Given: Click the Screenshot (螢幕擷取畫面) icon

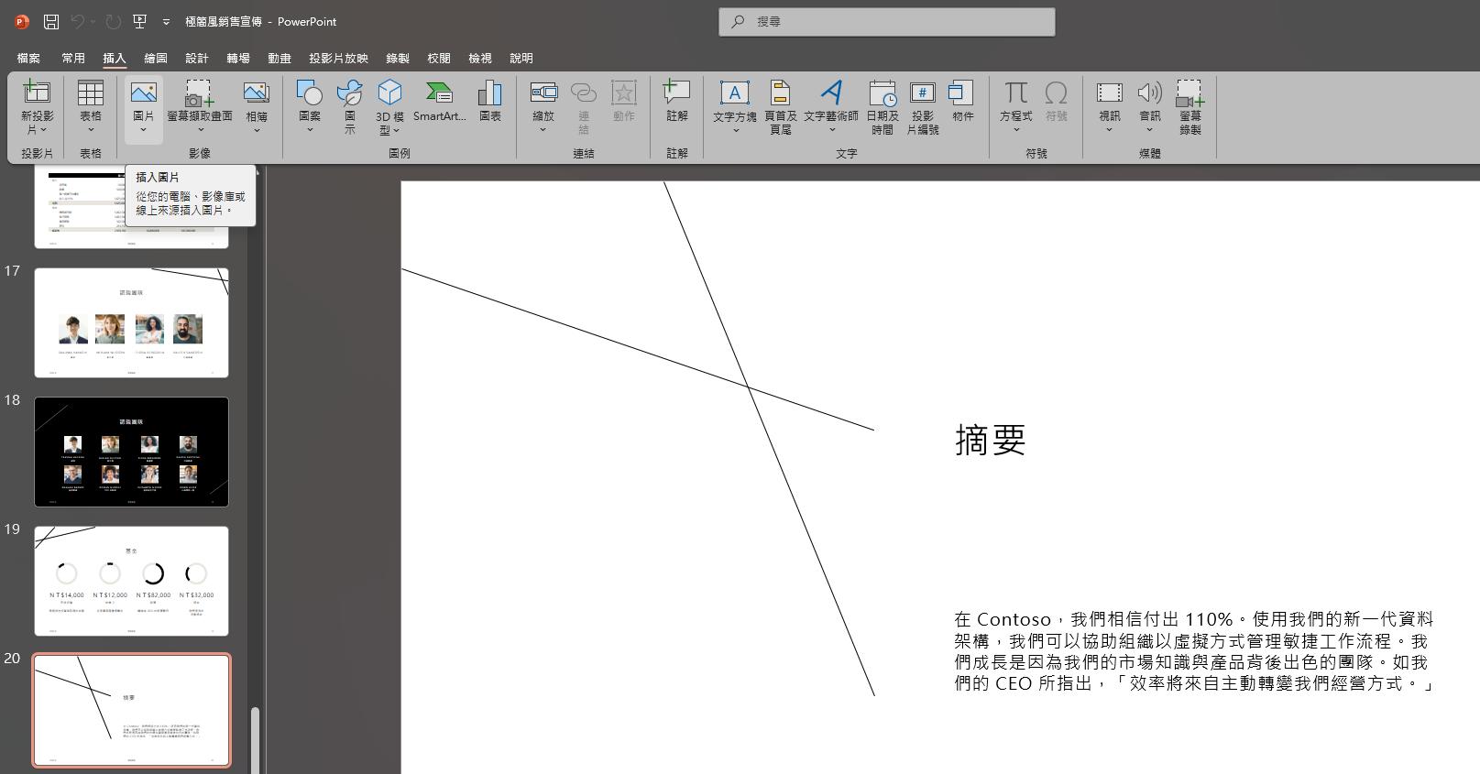Looking at the screenshot, I should [x=200, y=92].
